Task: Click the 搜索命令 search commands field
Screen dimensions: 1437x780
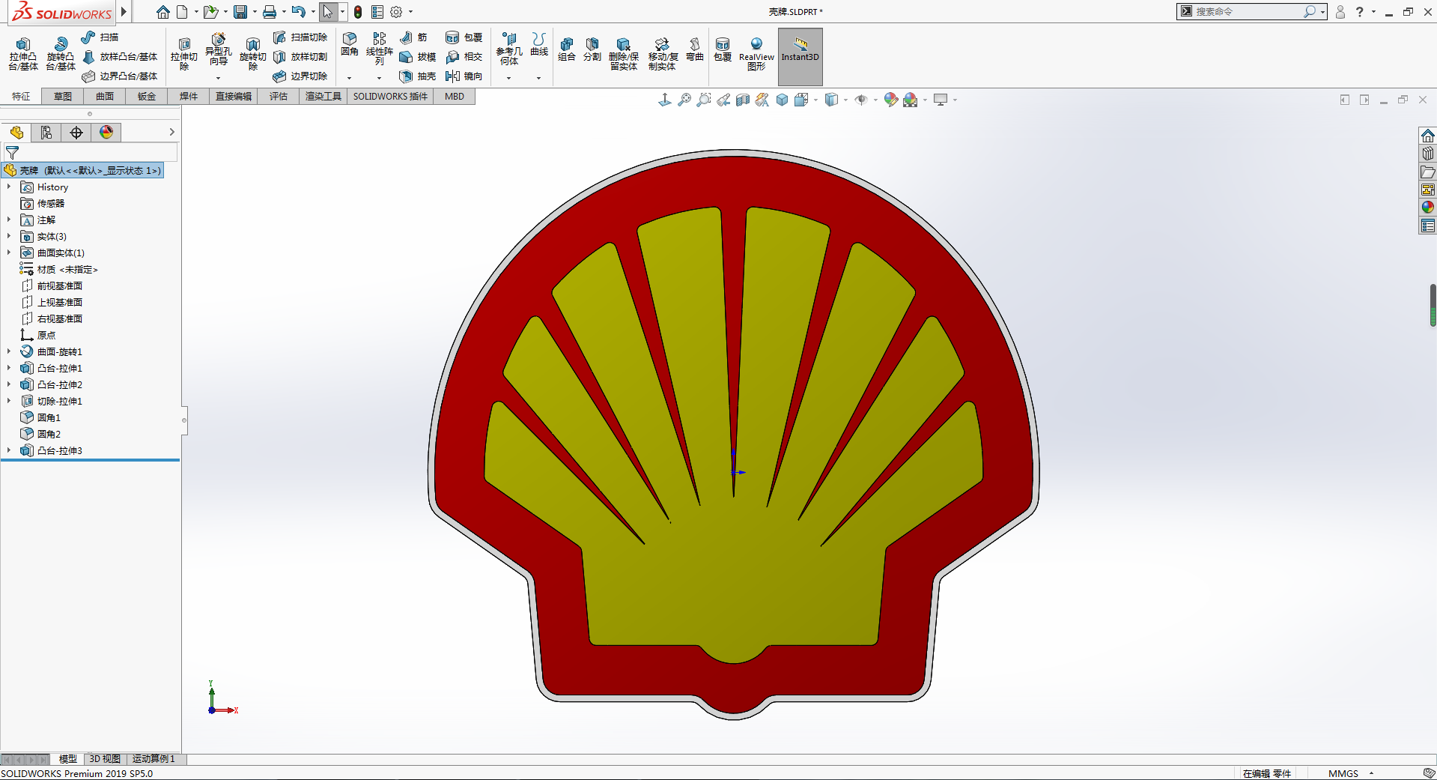Action: (x=1247, y=11)
